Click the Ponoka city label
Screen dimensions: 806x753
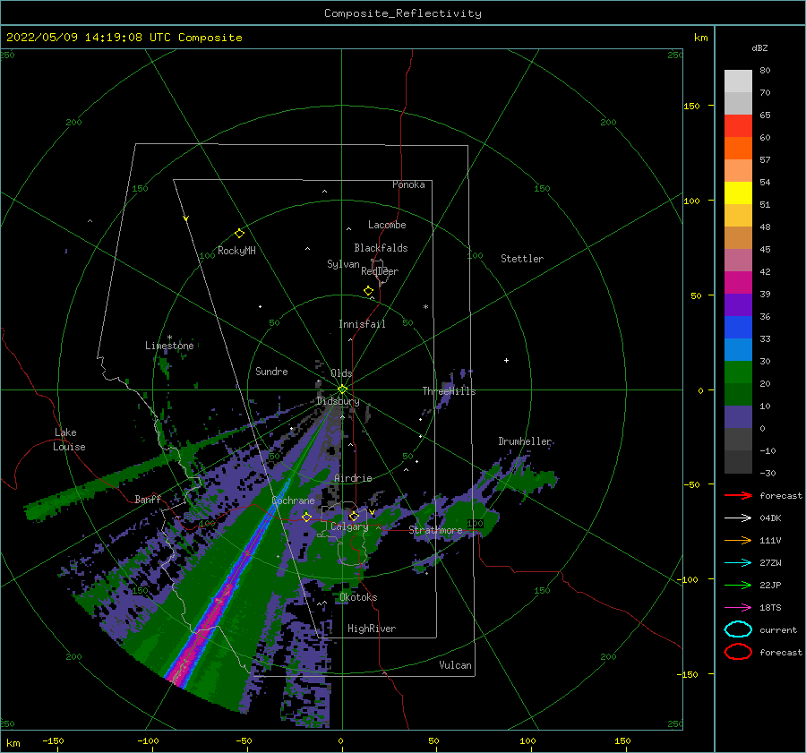click(408, 184)
